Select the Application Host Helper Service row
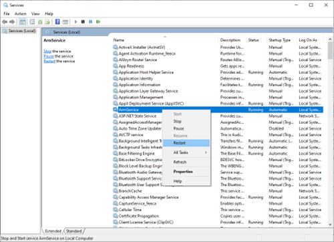Viewport: 334px width, 242px height. click(x=218, y=72)
